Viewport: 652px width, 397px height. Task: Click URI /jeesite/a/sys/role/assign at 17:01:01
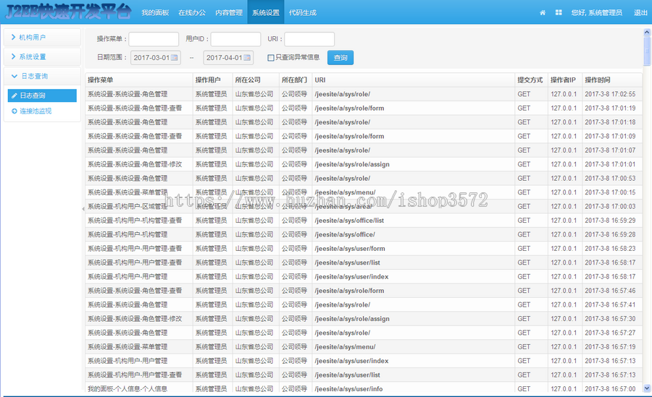352,164
